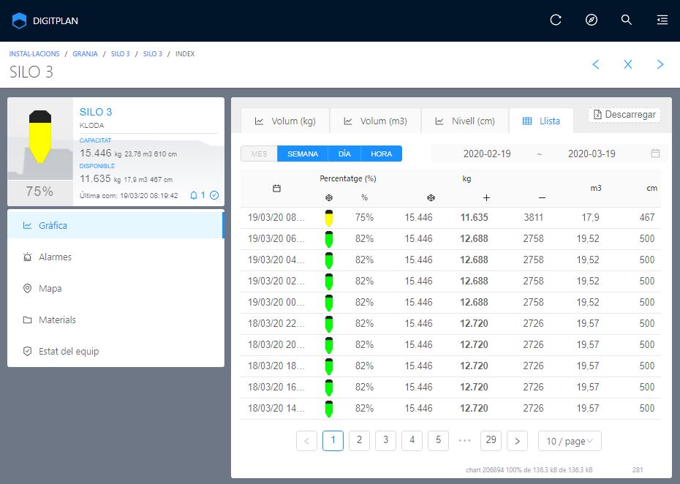Click the current page 1 button
The height and width of the screenshot is (484, 680).
pos(333,441)
